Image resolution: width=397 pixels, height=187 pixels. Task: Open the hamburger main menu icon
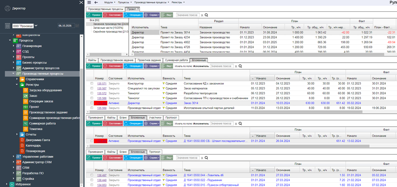point(89,2)
